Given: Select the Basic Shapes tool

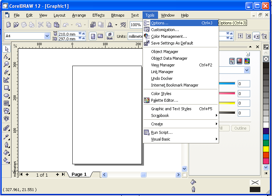Looking at the screenshot, I should click(x=6, y=111).
